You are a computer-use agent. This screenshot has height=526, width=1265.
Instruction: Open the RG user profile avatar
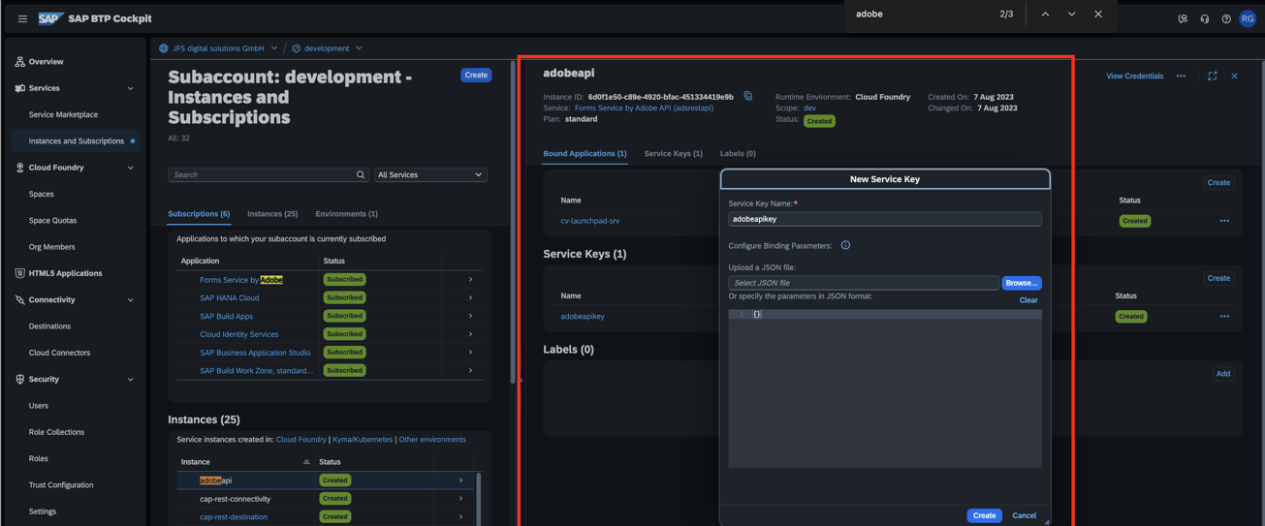point(1248,18)
